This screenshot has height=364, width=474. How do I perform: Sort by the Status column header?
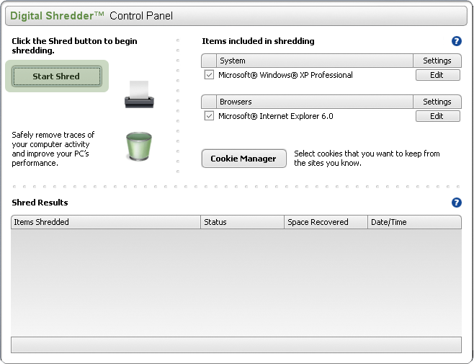242,222
